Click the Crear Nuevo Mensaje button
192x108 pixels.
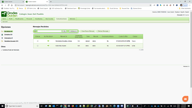88,31
